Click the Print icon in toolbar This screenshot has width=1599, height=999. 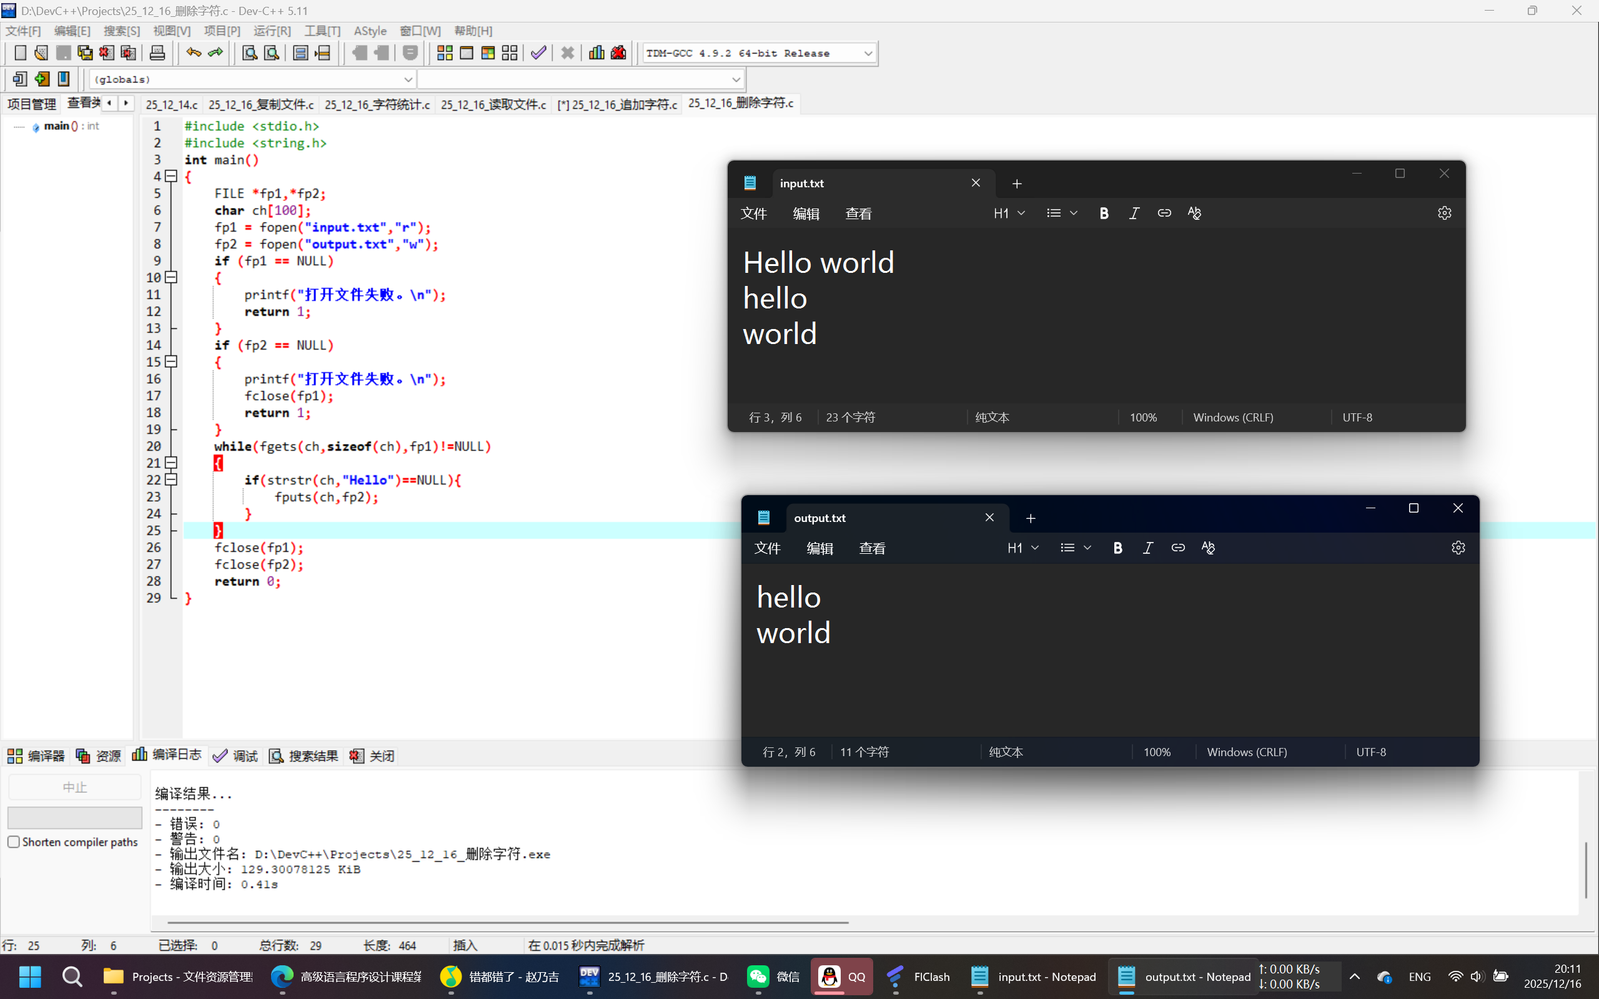(157, 53)
